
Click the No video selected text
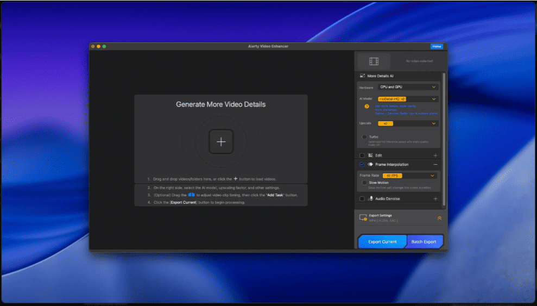pos(419,61)
